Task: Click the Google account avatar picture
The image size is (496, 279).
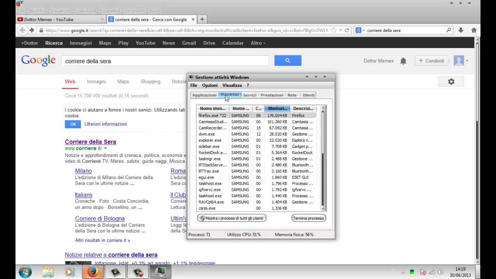Action: 459,60
